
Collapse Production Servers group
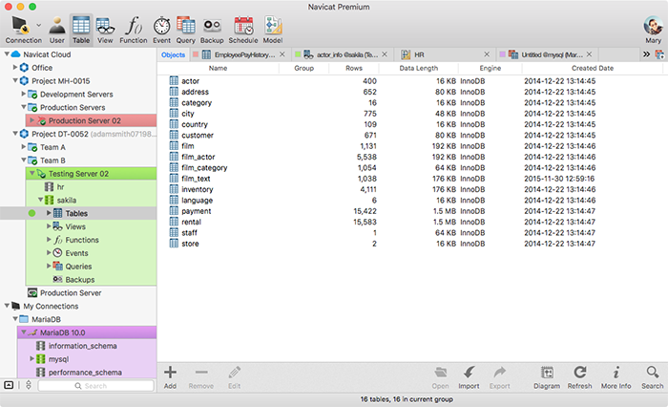24,107
